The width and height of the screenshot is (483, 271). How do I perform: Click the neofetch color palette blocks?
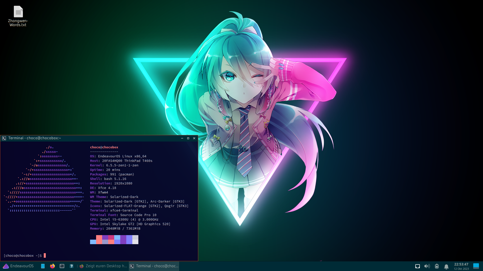coord(114,240)
